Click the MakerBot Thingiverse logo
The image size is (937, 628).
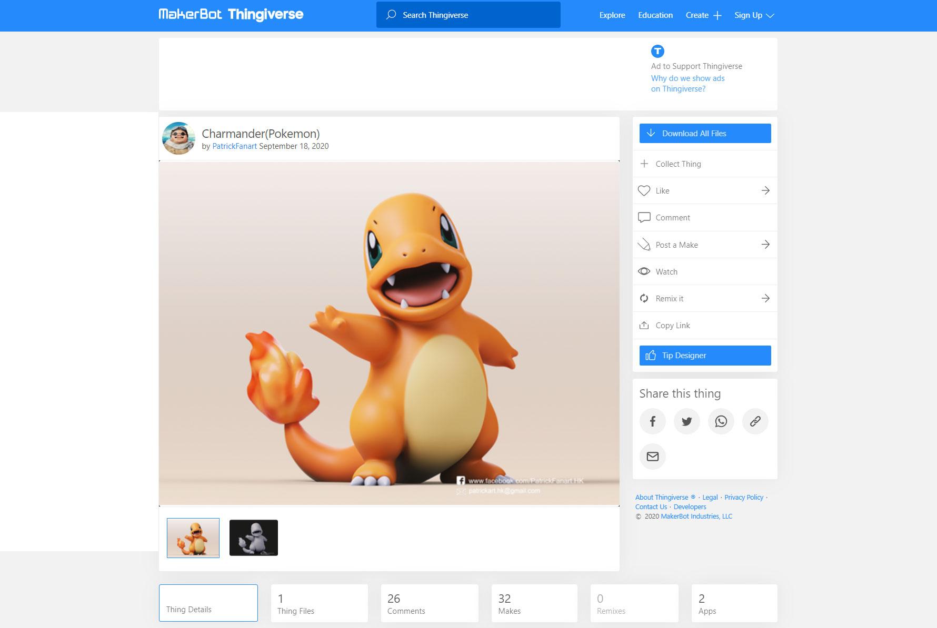click(231, 15)
